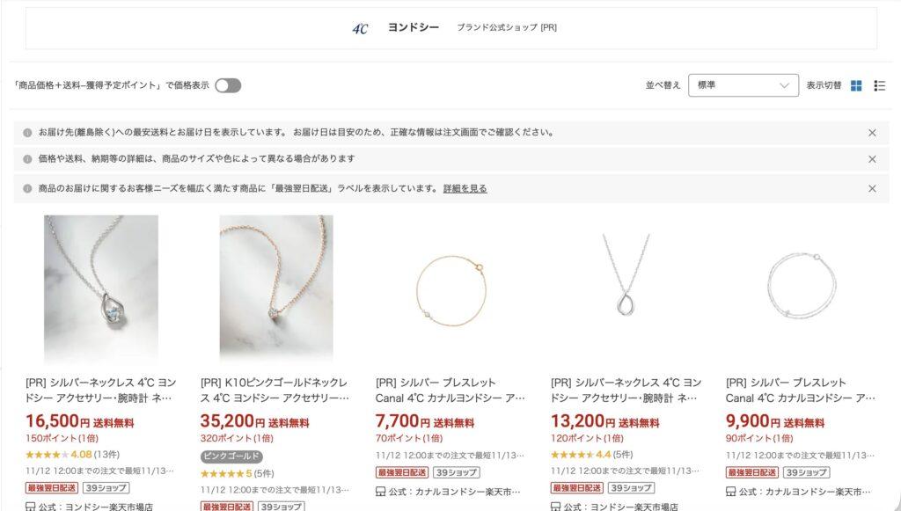Click 39ショップ badge under 7,700円 bracelet
This screenshot has width=901, height=511.
click(457, 472)
